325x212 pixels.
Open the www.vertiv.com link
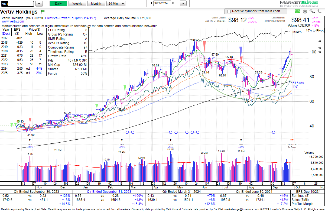[x=13, y=21]
